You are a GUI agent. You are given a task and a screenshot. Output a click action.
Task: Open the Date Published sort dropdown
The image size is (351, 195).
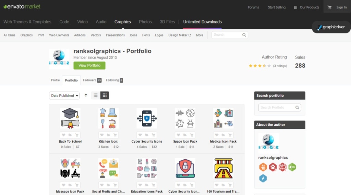point(64,96)
